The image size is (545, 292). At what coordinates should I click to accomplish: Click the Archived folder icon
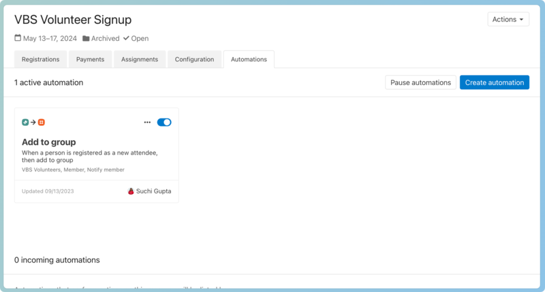coord(86,38)
